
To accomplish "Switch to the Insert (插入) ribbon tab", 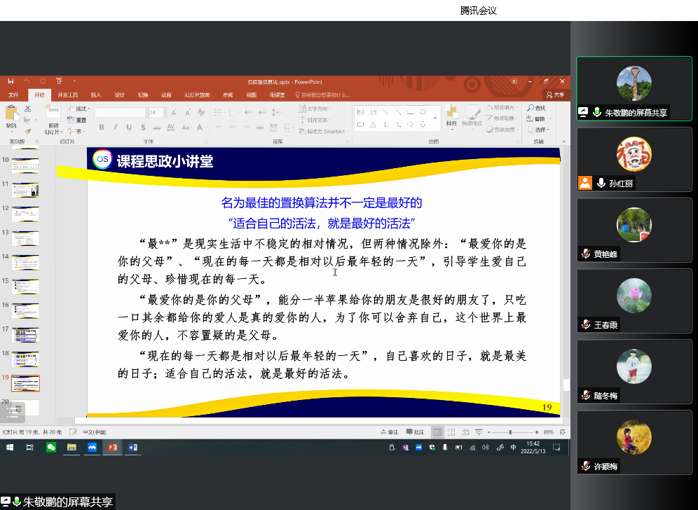I will pyautogui.click(x=96, y=95).
